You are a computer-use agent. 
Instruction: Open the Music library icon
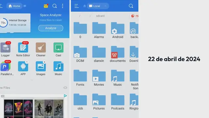pos(58,67)
